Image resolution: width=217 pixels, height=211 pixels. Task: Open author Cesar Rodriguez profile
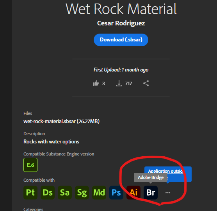click(121, 23)
